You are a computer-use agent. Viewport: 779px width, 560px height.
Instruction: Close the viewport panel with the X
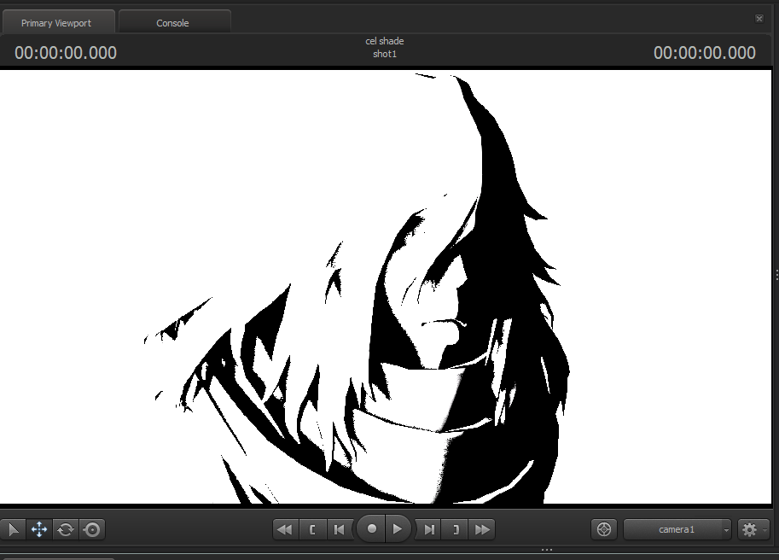point(759,19)
